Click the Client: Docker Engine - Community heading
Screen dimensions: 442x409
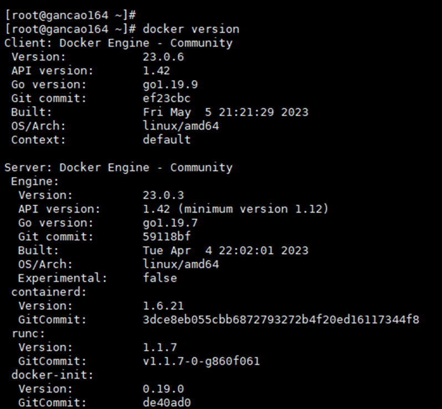119,43
